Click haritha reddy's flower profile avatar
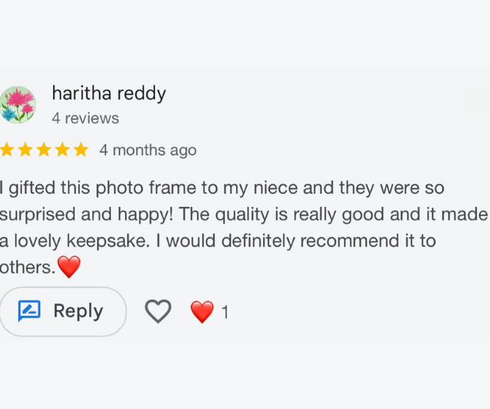 pos(17,105)
